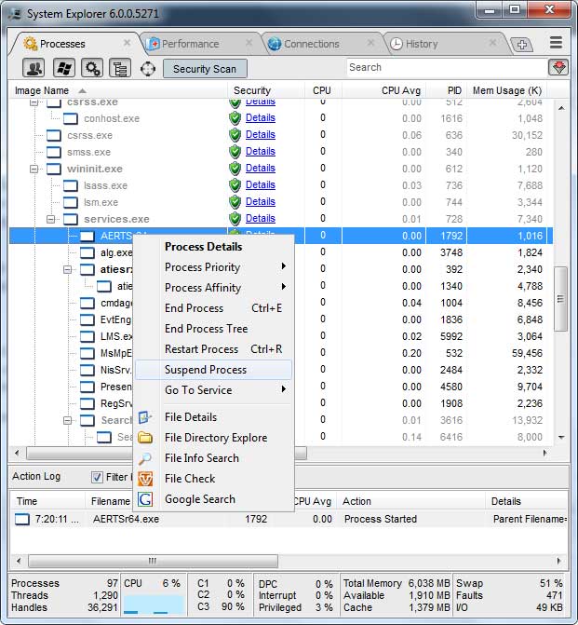Switch to tree view icon
The image size is (578, 625).
[120, 68]
